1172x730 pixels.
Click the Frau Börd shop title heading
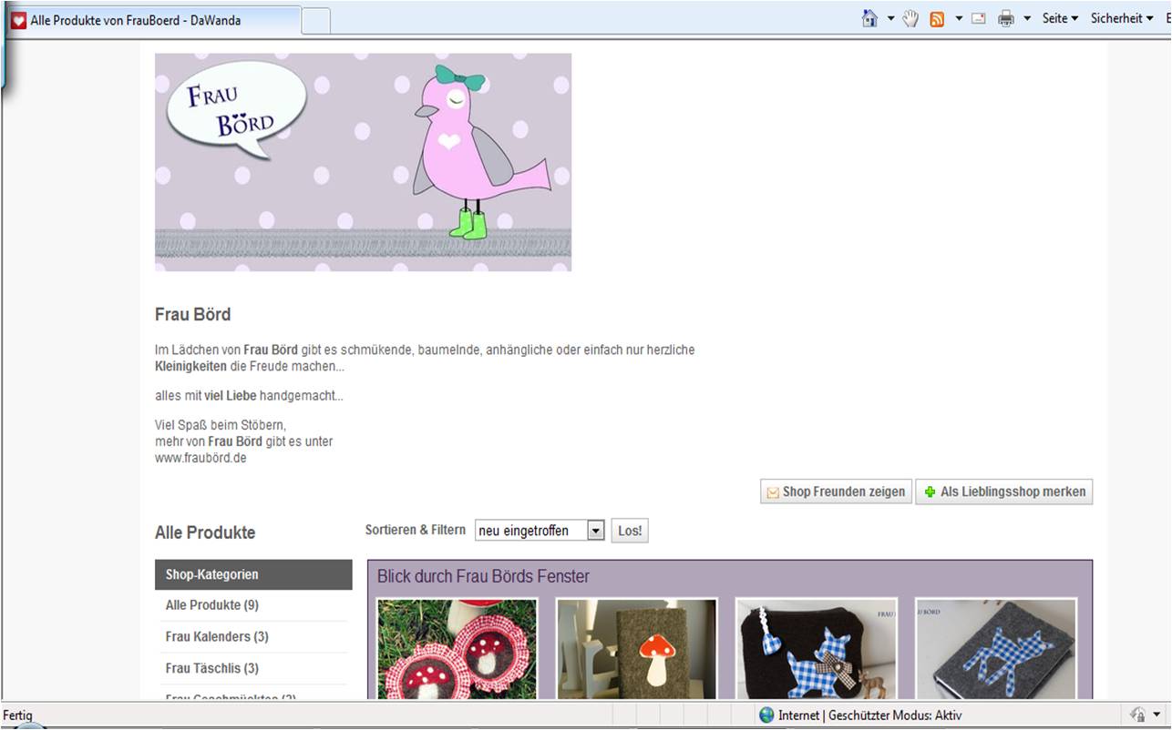(193, 315)
